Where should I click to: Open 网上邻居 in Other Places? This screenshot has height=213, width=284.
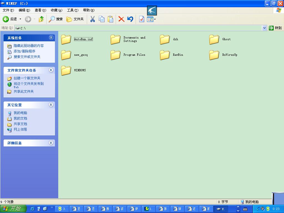point(20,130)
